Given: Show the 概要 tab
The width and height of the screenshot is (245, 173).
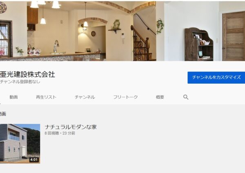Looking at the screenshot, I should 160,97.
